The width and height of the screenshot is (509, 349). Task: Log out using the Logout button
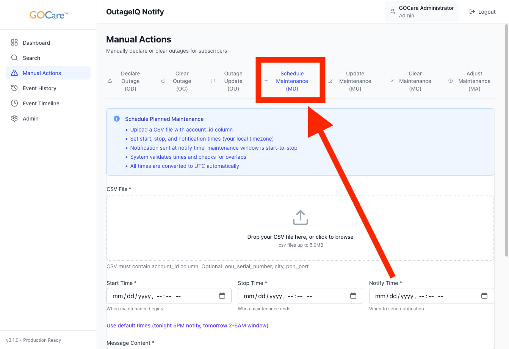(x=482, y=12)
